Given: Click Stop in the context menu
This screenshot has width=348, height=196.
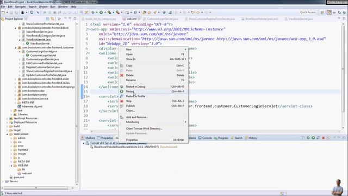Looking at the screenshot, I should [x=154, y=101].
